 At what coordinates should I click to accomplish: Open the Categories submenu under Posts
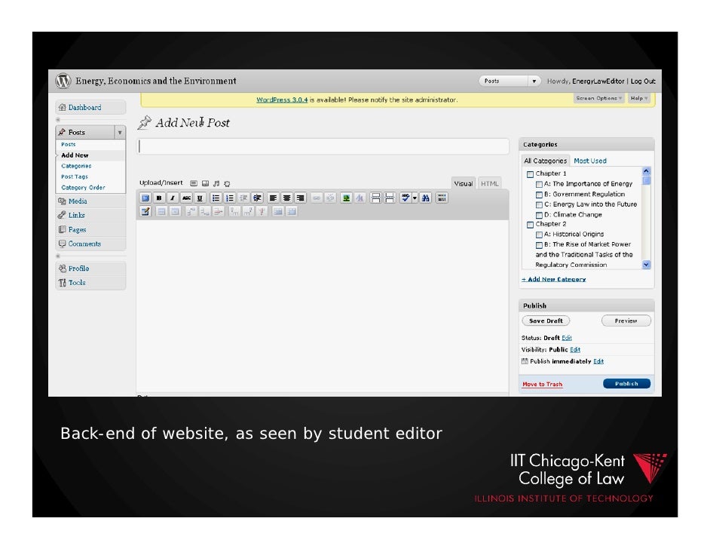click(x=76, y=166)
